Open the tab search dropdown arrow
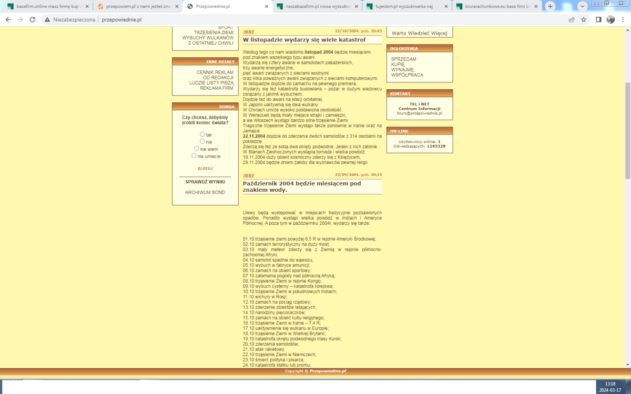This screenshot has width=631, height=394. 582,6
